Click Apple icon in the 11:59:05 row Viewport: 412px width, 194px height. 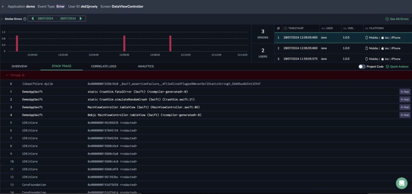(383, 59)
